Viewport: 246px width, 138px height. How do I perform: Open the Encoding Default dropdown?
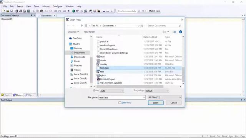point(157,91)
